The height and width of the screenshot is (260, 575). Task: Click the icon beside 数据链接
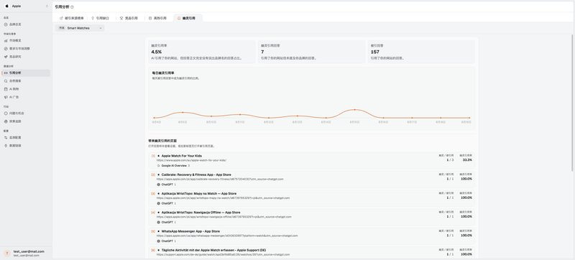(x=6, y=145)
